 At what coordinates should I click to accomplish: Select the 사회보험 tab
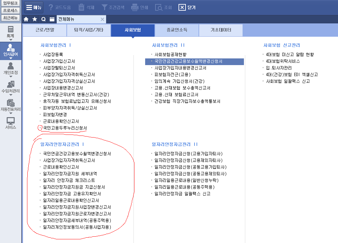[133, 30]
